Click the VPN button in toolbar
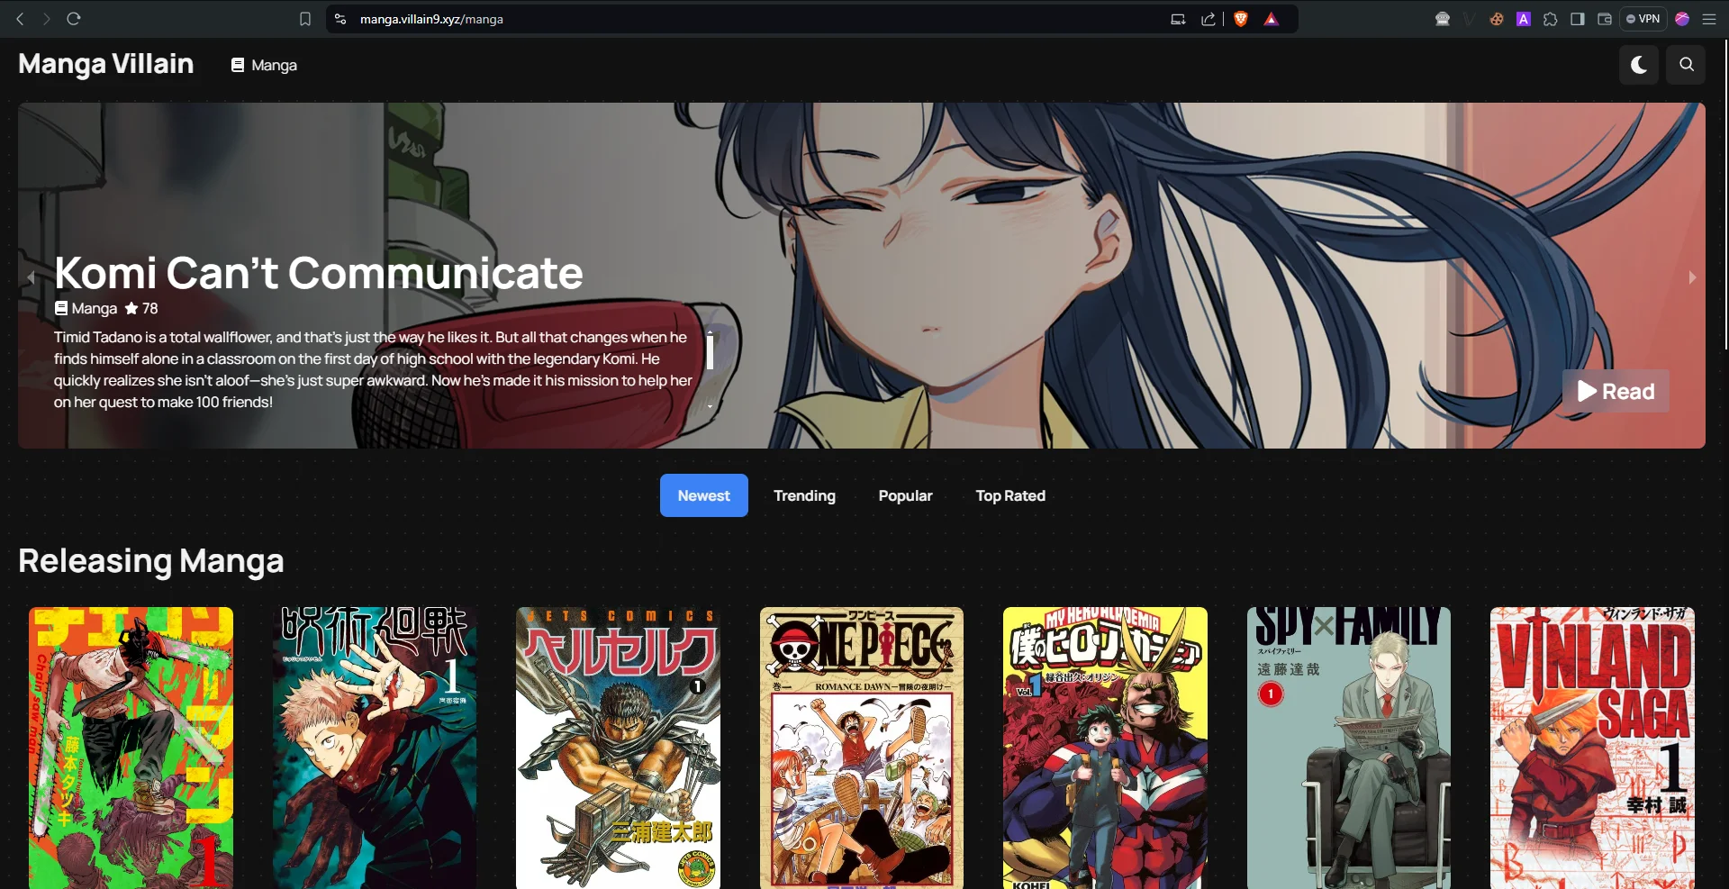The image size is (1729, 889). [x=1643, y=19]
